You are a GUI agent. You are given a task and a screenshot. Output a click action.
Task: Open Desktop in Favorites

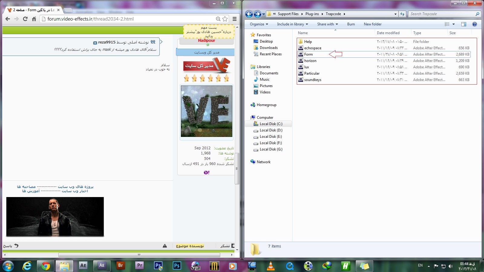pyautogui.click(x=266, y=41)
